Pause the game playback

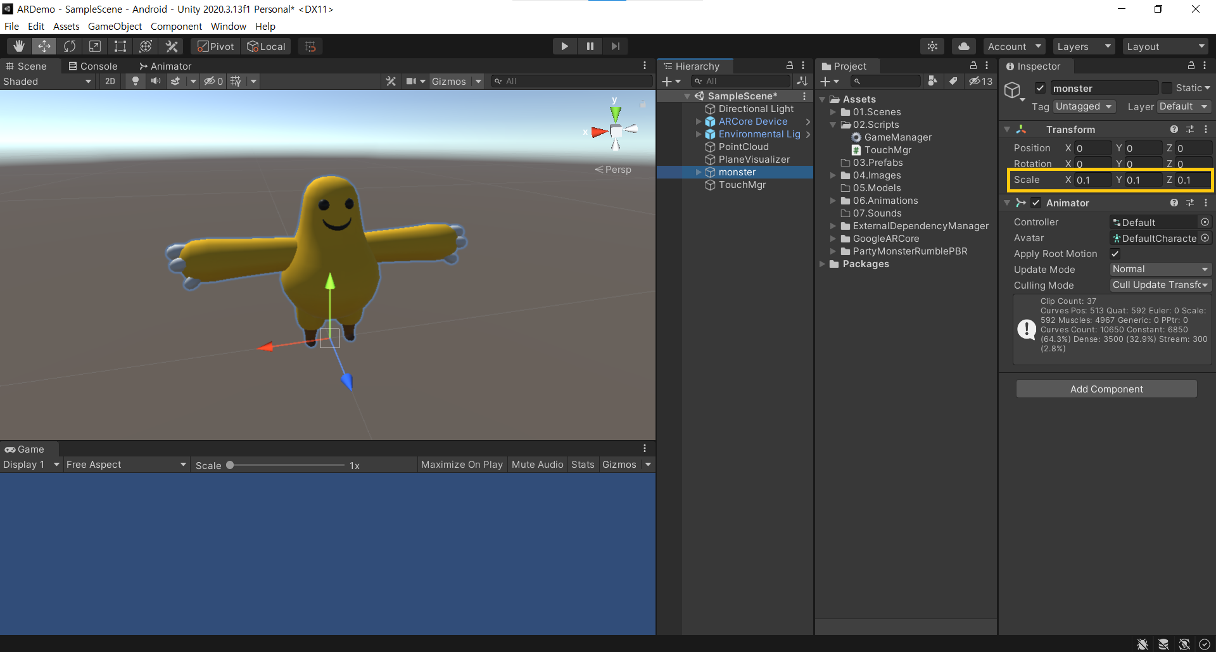(x=590, y=46)
